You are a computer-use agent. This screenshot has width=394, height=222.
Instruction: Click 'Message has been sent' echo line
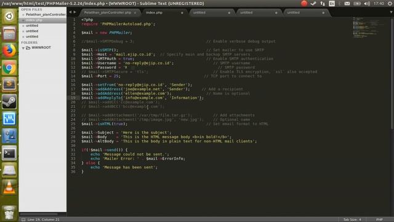tap(124, 167)
